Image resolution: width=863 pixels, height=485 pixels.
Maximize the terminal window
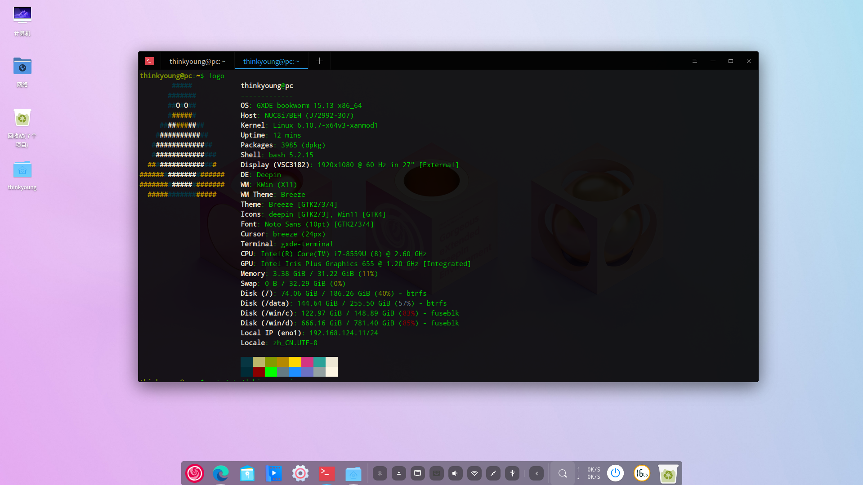731,61
